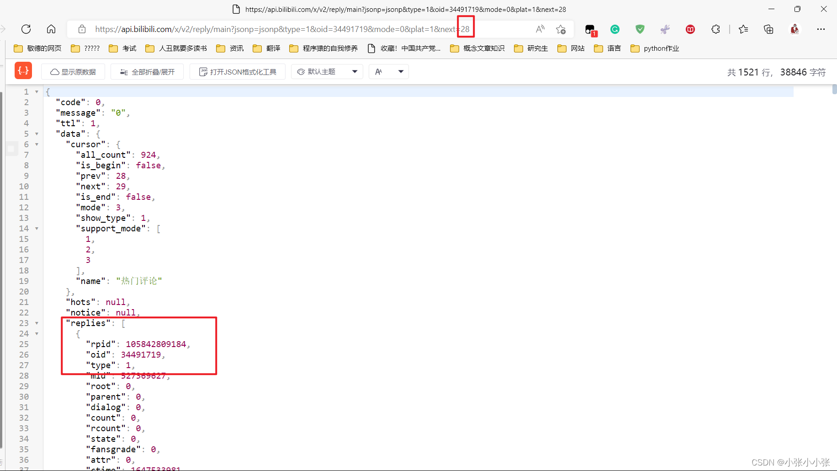Screen dimensions: 837x471
Task: Open the 研究生 bookmark folder
Action: (x=531, y=48)
